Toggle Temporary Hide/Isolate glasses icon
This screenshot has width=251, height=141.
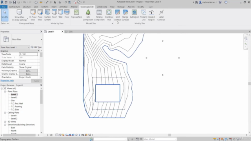(76, 135)
